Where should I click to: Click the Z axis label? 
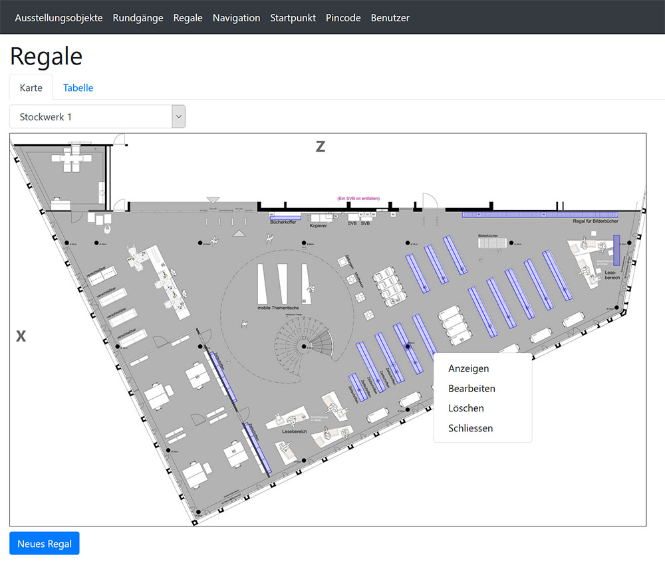(321, 147)
